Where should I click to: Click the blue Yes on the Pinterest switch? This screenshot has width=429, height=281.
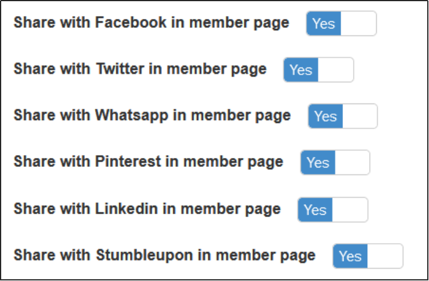(318, 163)
